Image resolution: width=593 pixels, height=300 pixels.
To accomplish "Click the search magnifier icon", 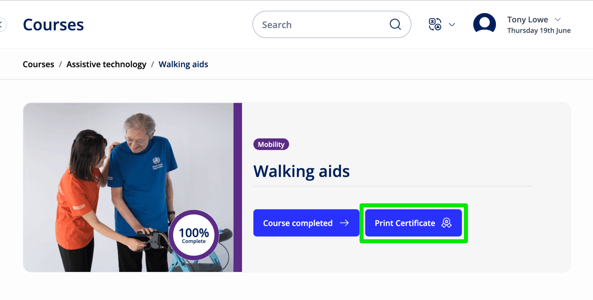I will pyautogui.click(x=395, y=24).
